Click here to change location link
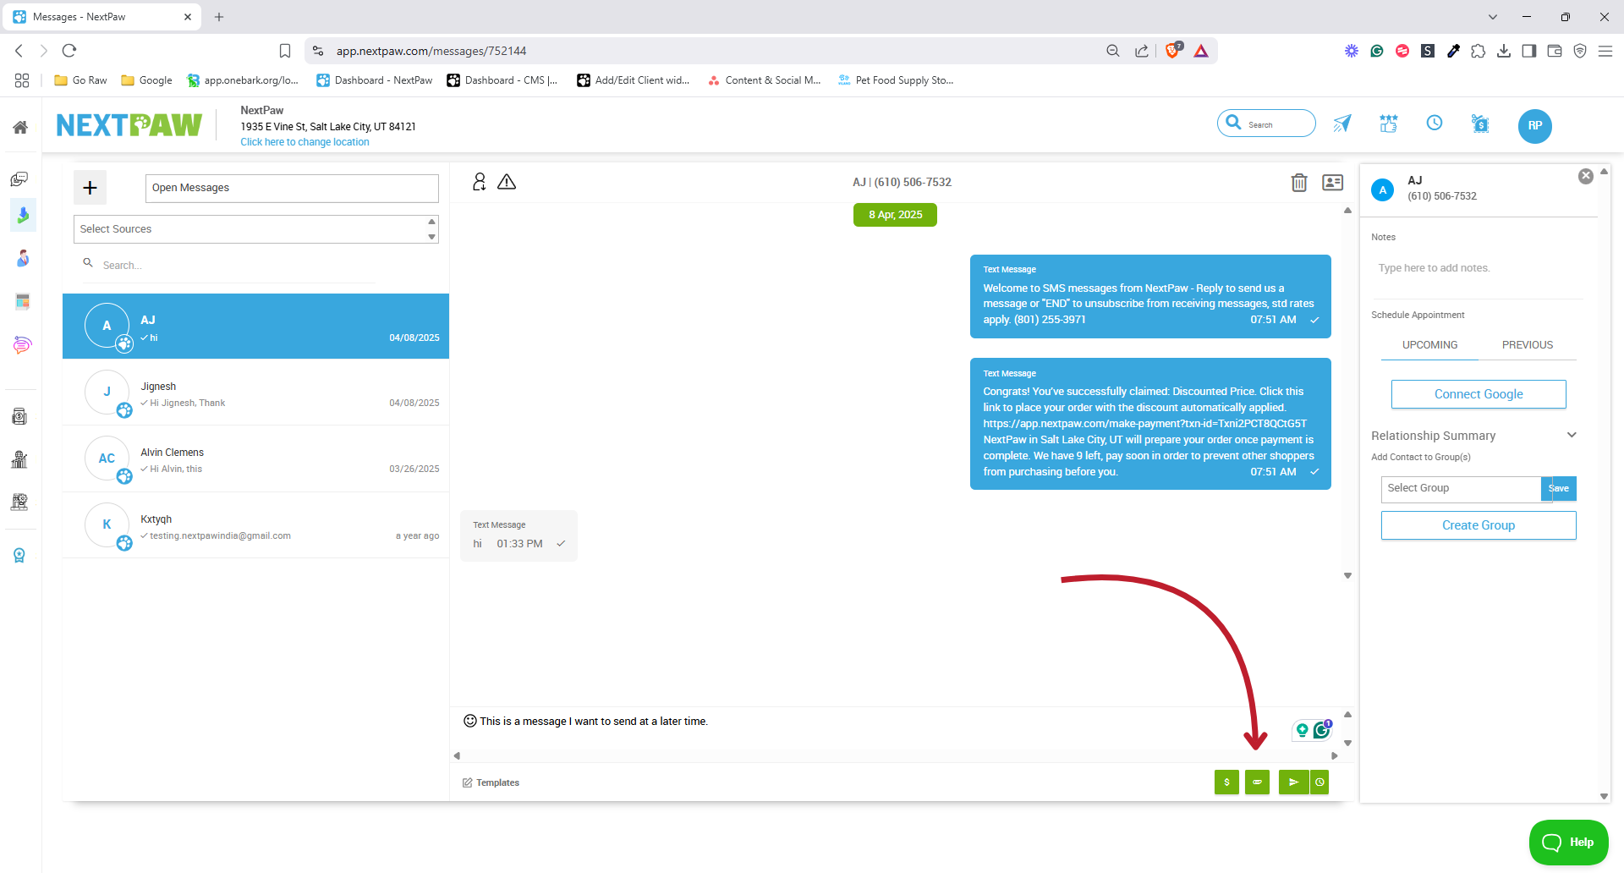 [304, 142]
